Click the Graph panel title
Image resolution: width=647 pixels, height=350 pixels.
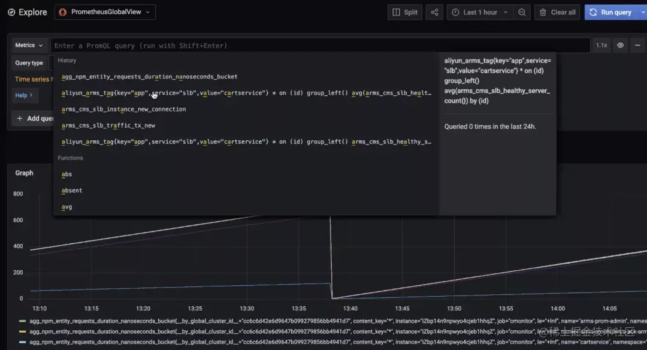pos(24,173)
